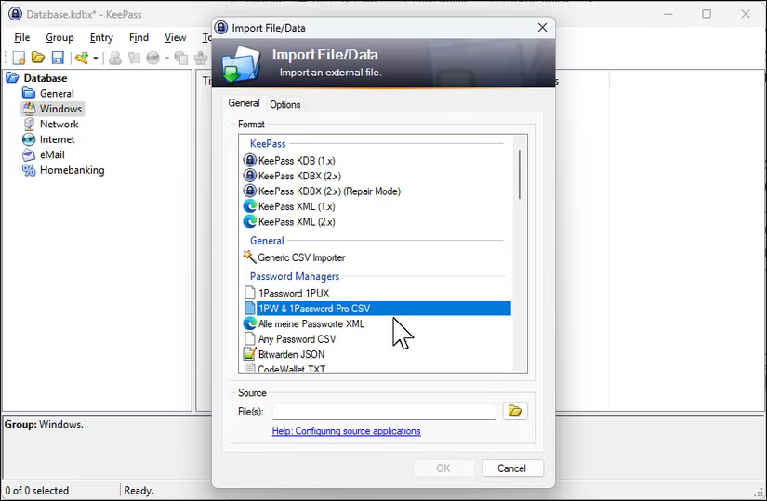Select the Internet group in the tree
The image size is (767, 501).
coord(57,139)
